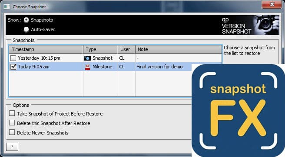Click the 'Milestone' type cell text
This screenshot has width=285, height=157.
(103, 67)
